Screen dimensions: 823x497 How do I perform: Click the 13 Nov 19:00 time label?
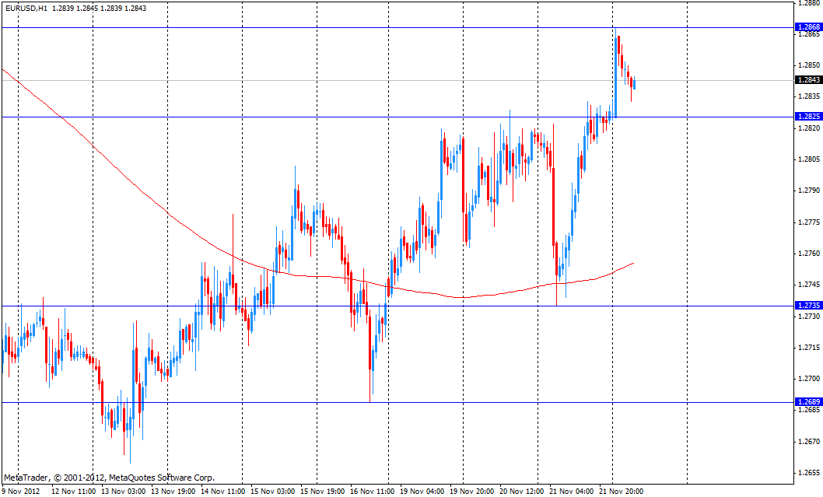173,492
